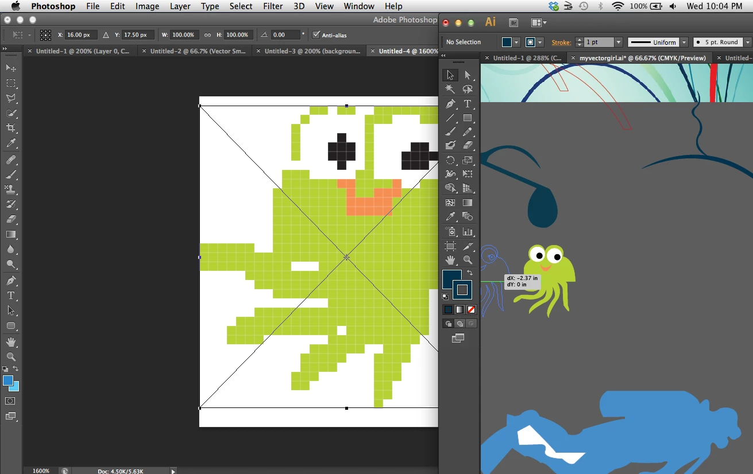Switch foreground and background colors in Photoshop

[x=16, y=368]
